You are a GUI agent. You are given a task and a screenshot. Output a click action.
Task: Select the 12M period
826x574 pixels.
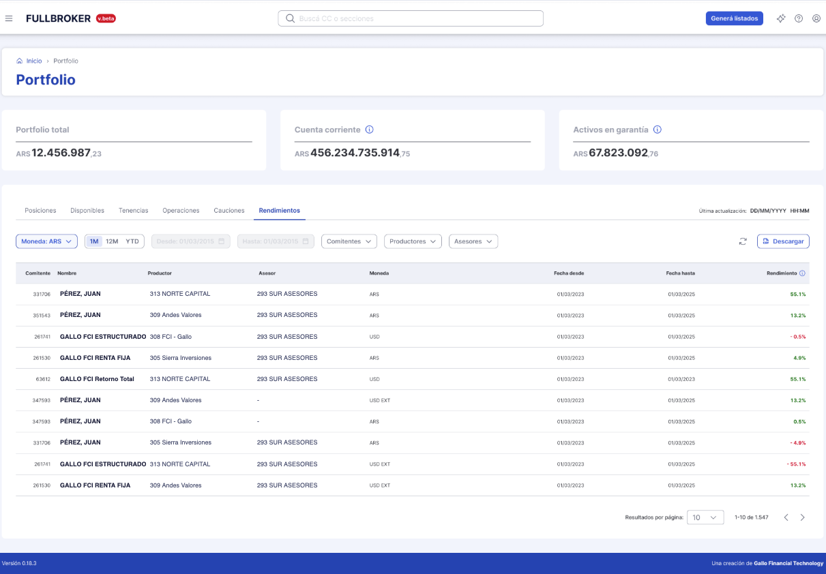tap(112, 241)
